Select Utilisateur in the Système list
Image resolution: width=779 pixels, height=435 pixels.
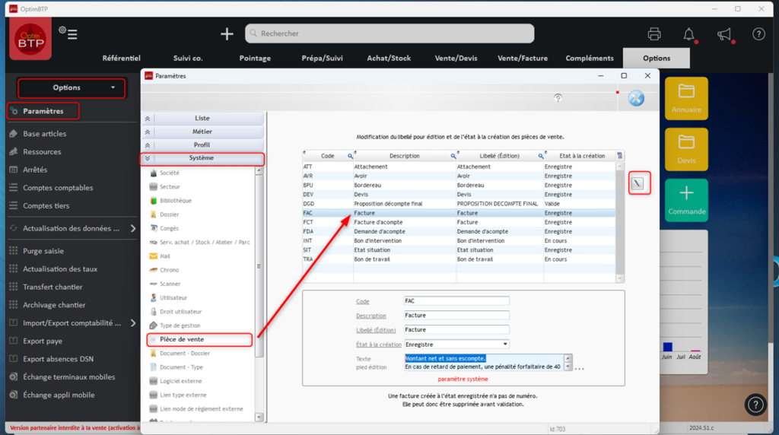click(x=173, y=297)
